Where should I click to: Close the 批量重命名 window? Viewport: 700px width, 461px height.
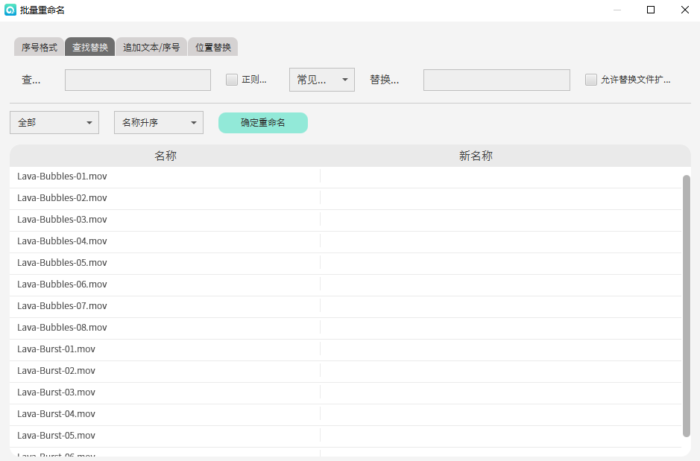[x=685, y=10]
